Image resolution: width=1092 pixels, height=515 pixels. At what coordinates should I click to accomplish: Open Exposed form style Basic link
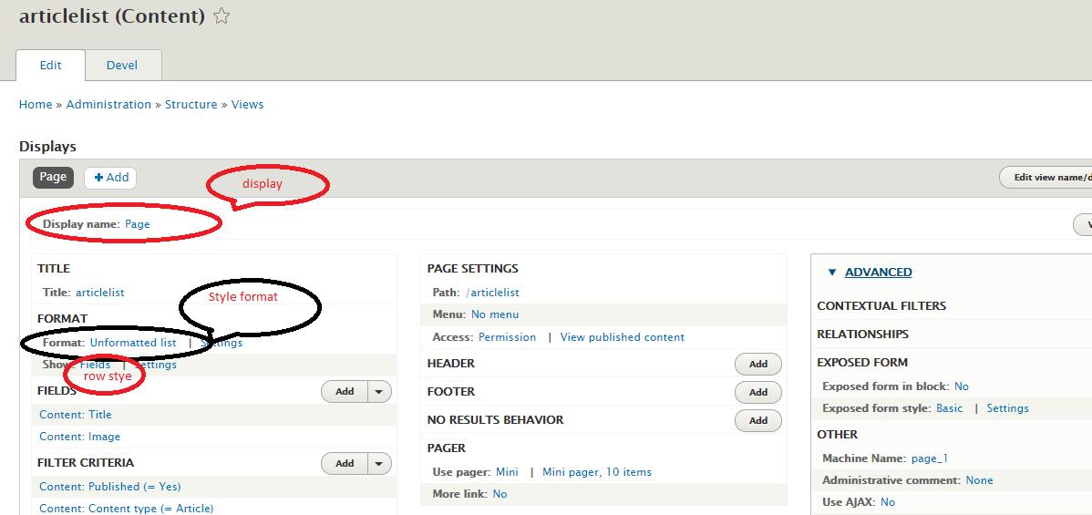click(x=949, y=408)
